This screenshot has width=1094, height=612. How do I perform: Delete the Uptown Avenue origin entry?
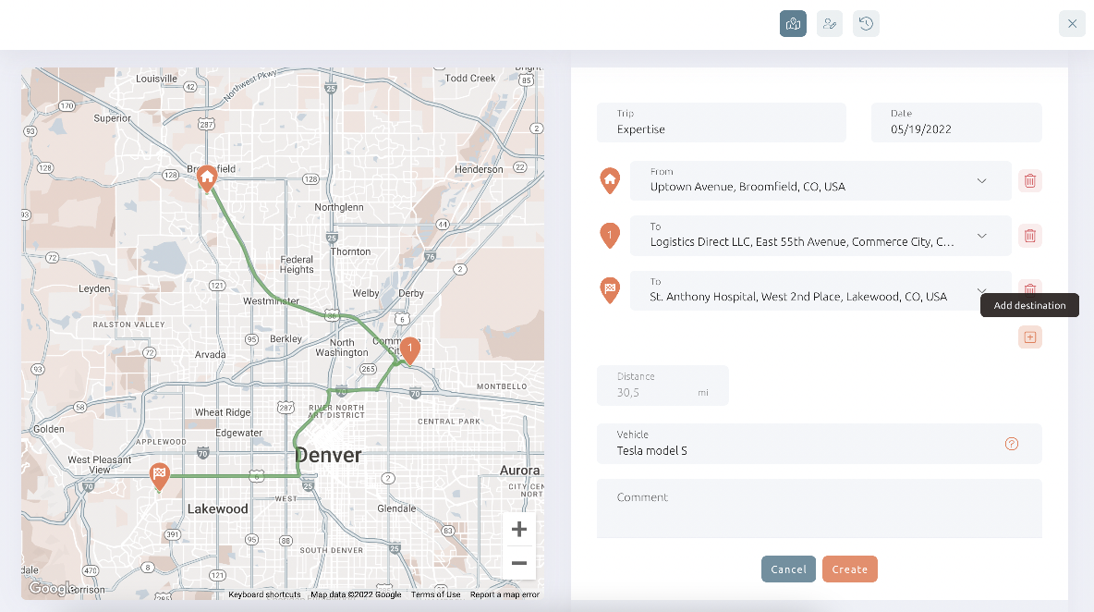click(x=1030, y=181)
